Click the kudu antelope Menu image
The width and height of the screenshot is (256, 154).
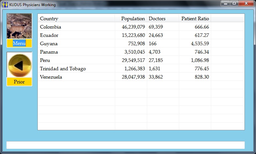tap(19, 26)
